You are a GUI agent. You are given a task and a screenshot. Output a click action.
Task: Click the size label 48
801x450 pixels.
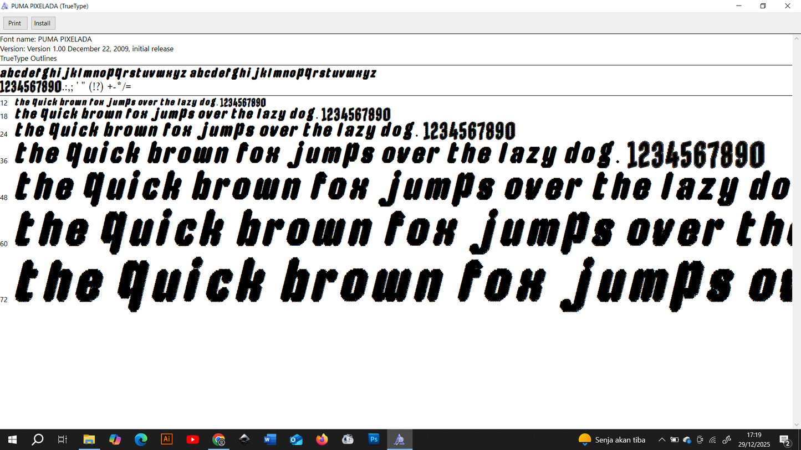point(4,198)
